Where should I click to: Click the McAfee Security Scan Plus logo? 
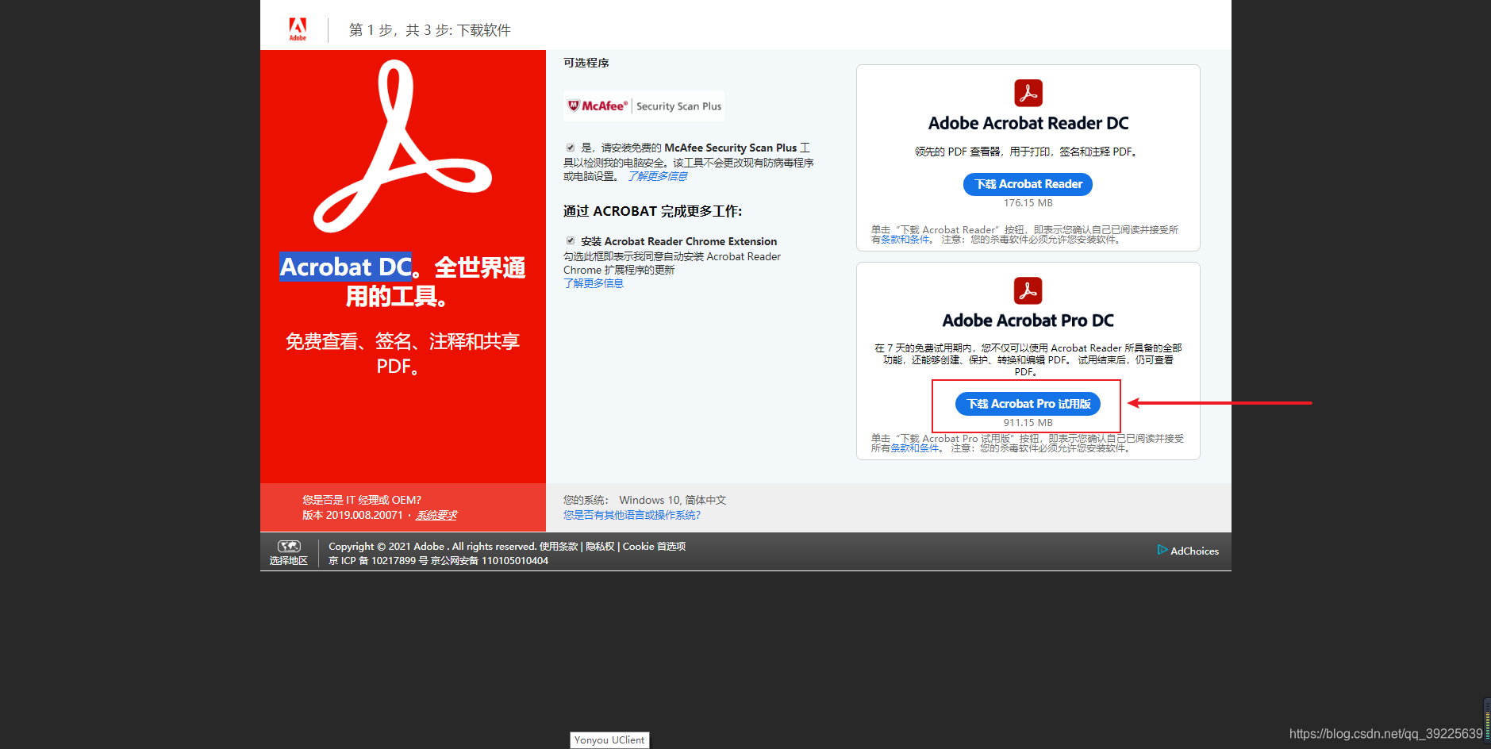pyautogui.click(x=644, y=106)
